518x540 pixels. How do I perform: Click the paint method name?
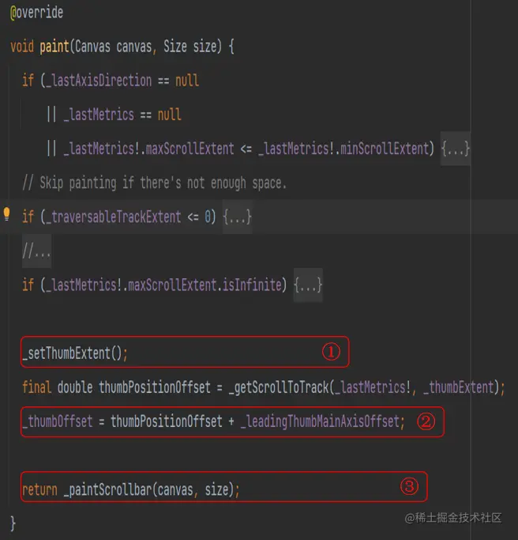coord(54,47)
